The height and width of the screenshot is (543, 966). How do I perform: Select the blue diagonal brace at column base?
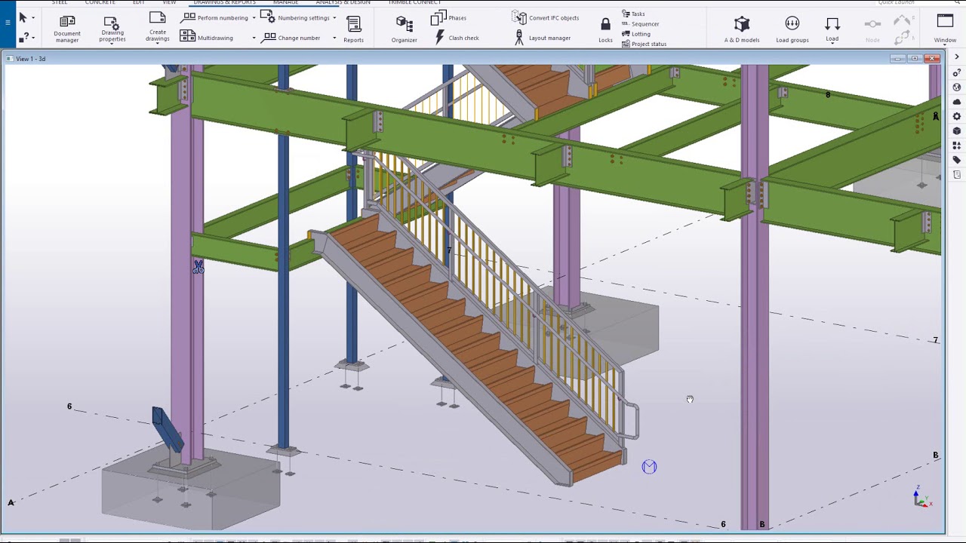(167, 430)
